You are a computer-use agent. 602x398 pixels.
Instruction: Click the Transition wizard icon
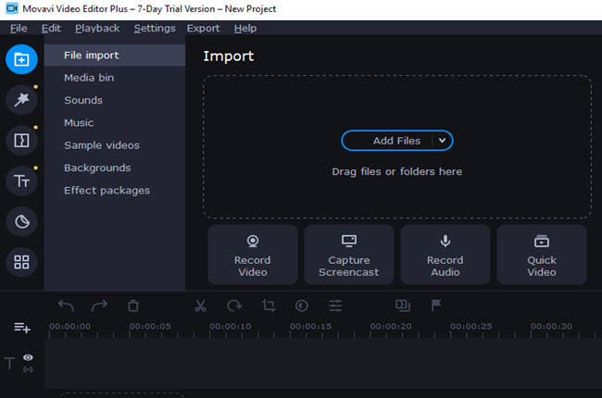coord(403,305)
